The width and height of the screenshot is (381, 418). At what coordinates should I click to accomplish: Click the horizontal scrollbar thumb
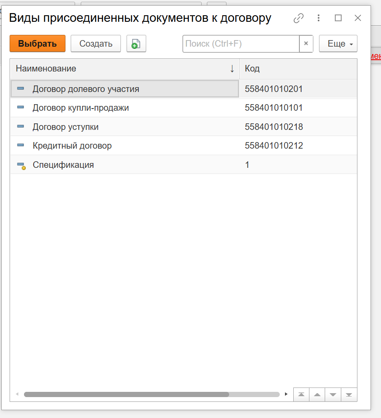[127, 394]
